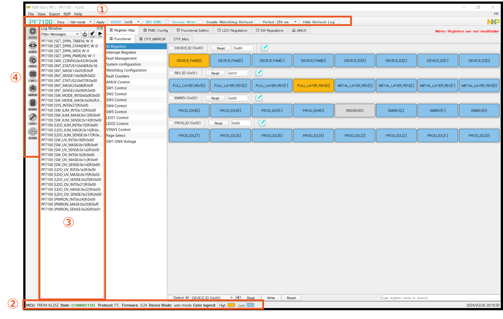This screenshot has width=503, height=319.
Task: Click the orange High color legend swatch
Action: pyautogui.click(x=231, y=305)
